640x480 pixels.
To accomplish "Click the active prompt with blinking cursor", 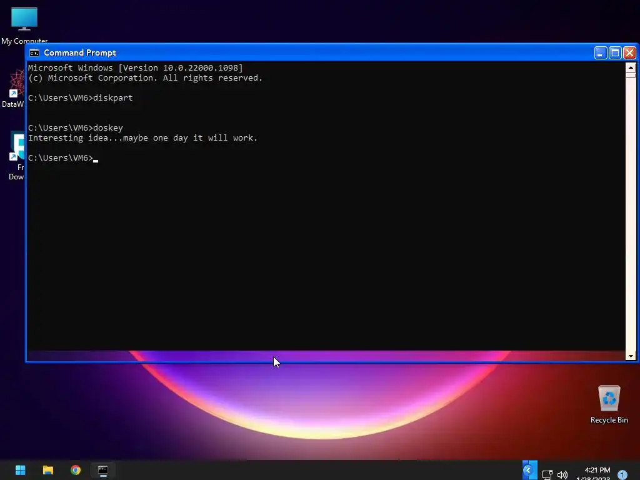I will pyautogui.click(x=63, y=158).
